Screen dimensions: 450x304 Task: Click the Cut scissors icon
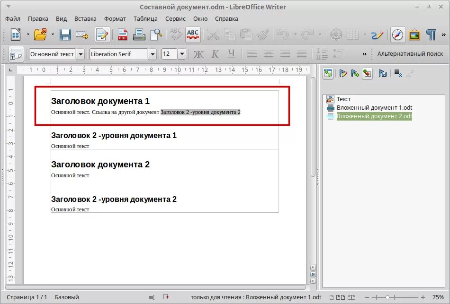(x=213, y=35)
